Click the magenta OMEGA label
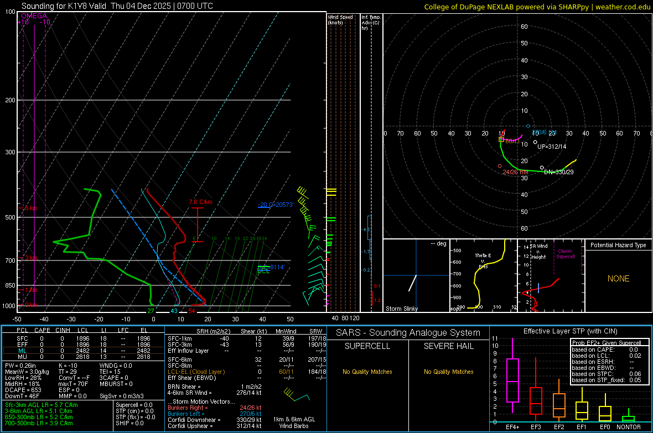This screenshot has width=653, height=433. coord(34,16)
